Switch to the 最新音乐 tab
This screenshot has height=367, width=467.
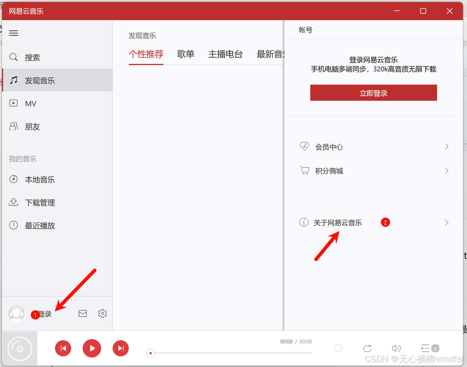click(270, 54)
